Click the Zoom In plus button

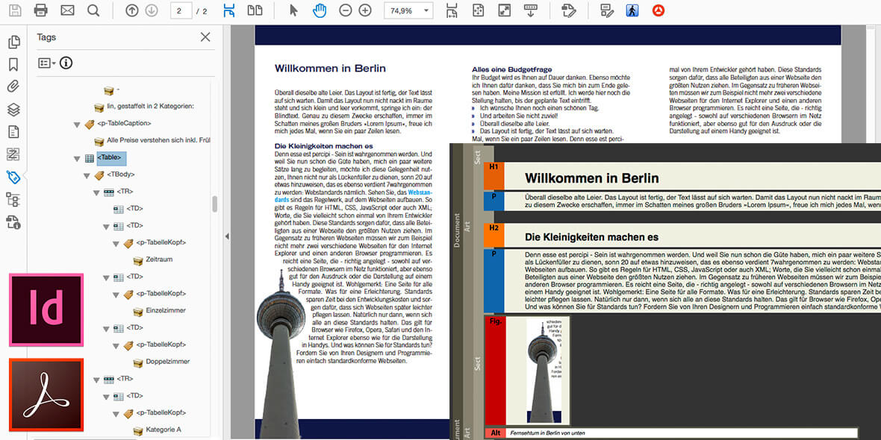[x=365, y=10]
